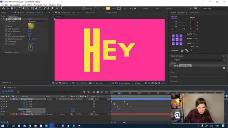Open the 1 View layout dropdown
This screenshot has width=228, height=128.
point(139,83)
